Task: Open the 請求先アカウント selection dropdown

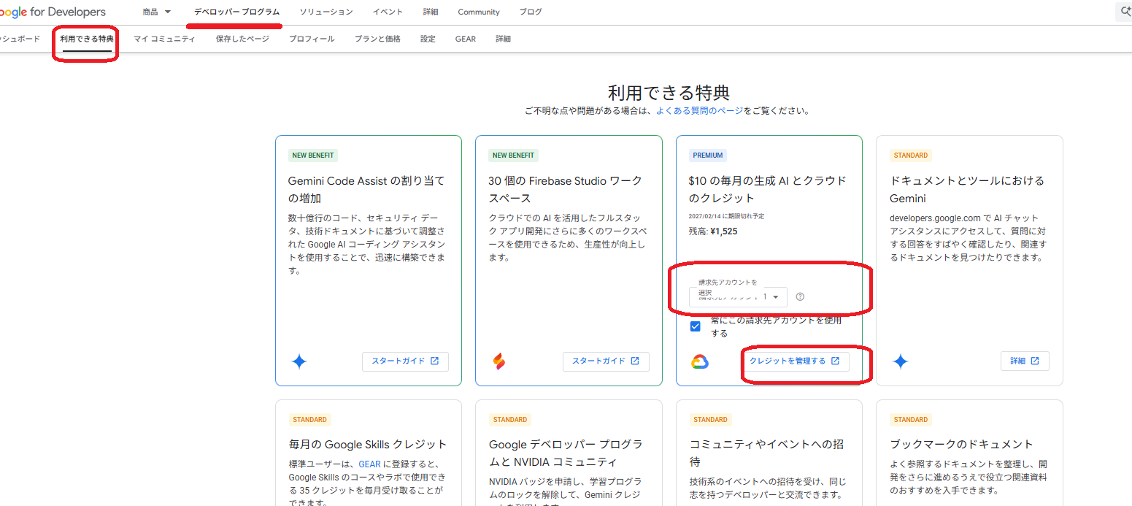Action: click(x=737, y=296)
